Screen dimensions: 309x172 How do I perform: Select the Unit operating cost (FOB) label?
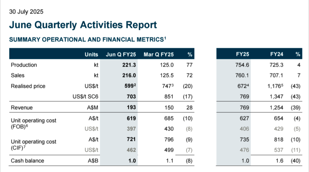(33, 123)
